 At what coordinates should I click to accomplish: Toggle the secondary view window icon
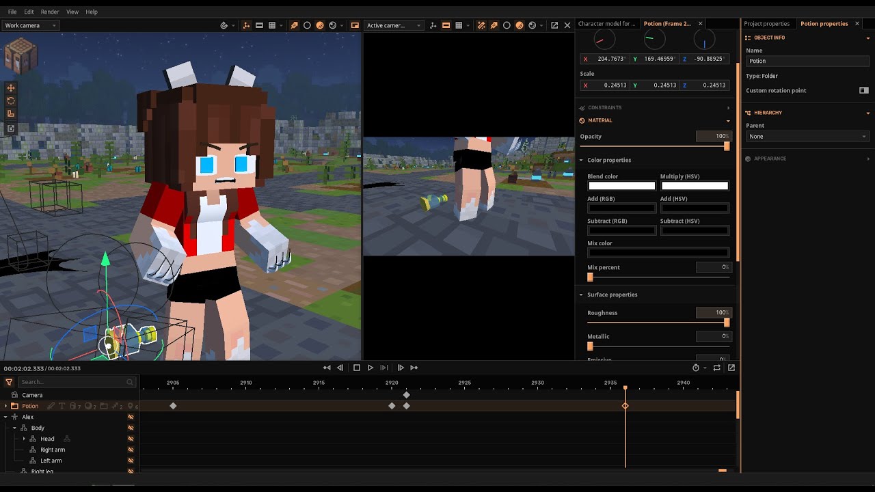(355, 25)
